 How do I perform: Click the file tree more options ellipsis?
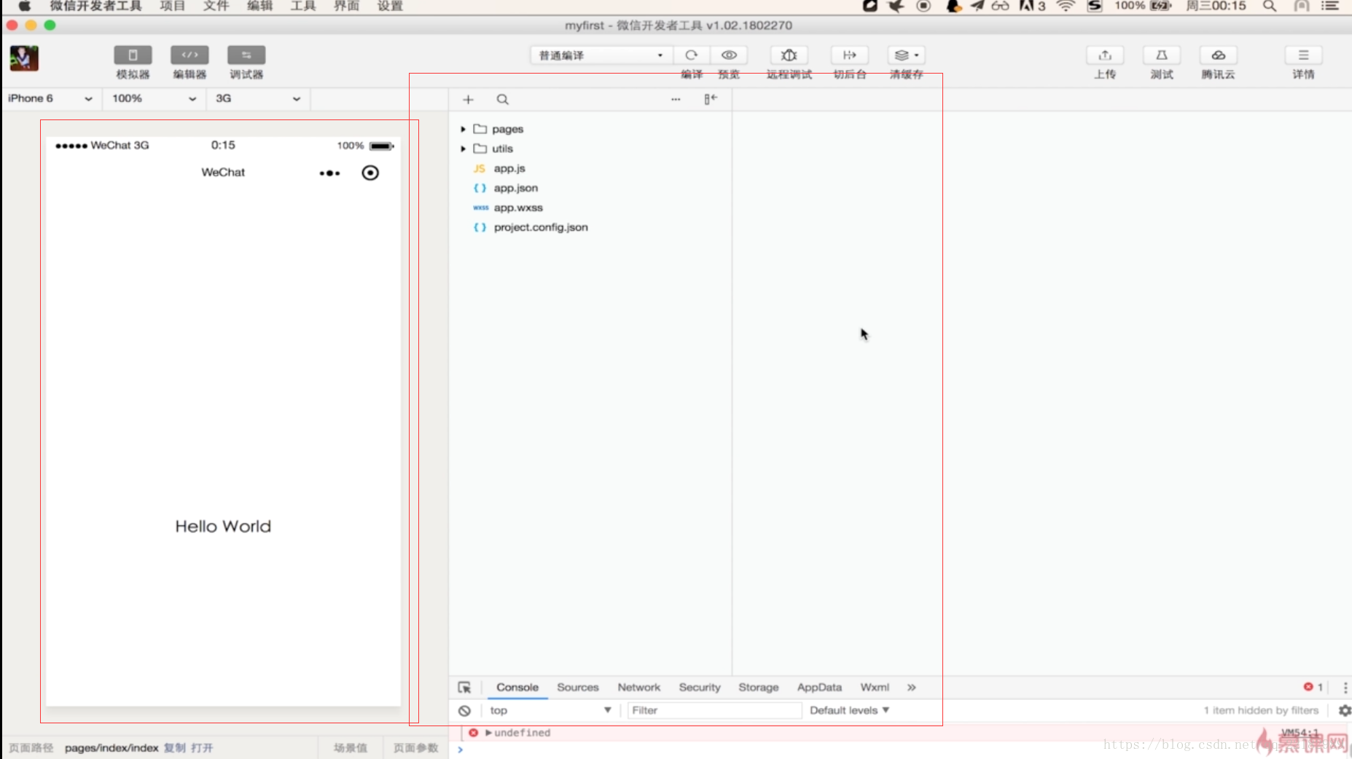pos(676,100)
